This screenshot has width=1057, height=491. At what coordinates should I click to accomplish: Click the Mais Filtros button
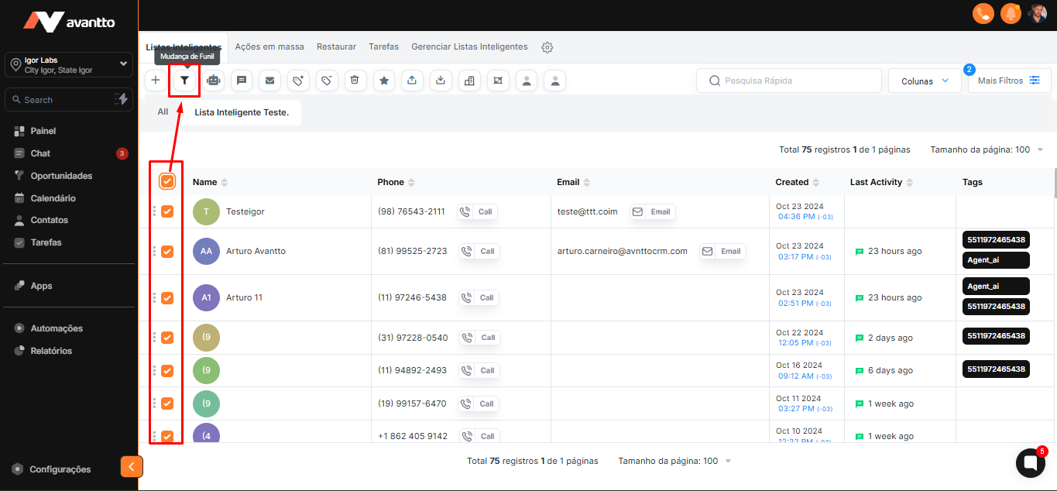1010,81
